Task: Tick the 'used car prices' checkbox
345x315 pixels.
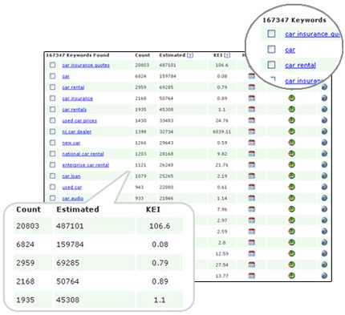Action: (x=52, y=120)
